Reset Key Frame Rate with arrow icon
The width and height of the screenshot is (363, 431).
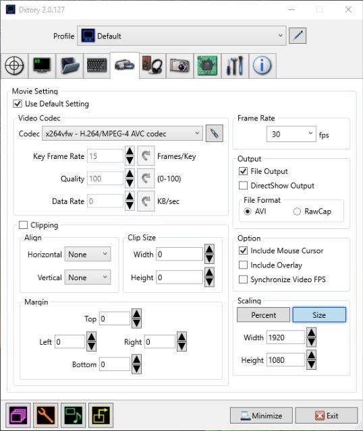[x=146, y=156]
